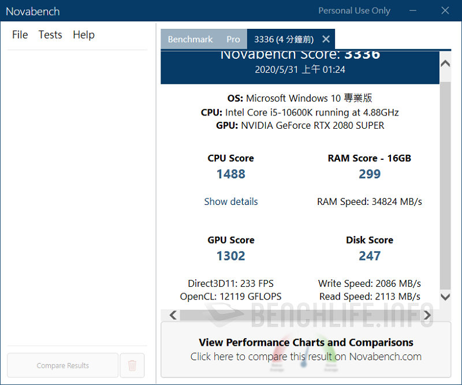The width and height of the screenshot is (462, 385).
Task: Open the Help menu
Action: click(83, 35)
